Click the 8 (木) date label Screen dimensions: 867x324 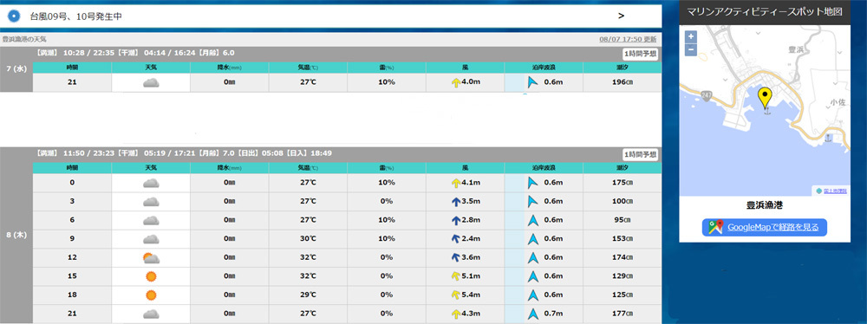click(16, 235)
